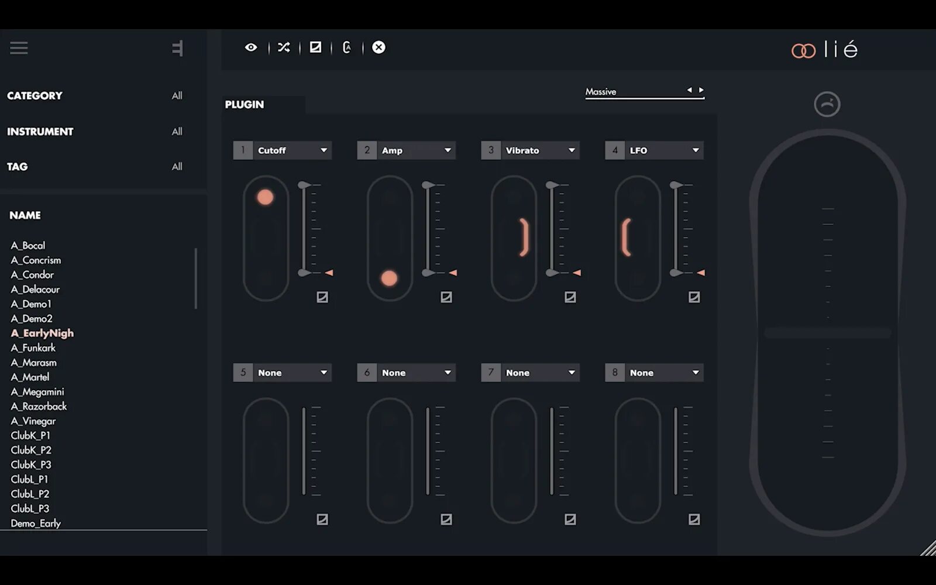Click the edit pencil-square toolbar icon
Viewport: 936px width, 585px height.
click(315, 47)
